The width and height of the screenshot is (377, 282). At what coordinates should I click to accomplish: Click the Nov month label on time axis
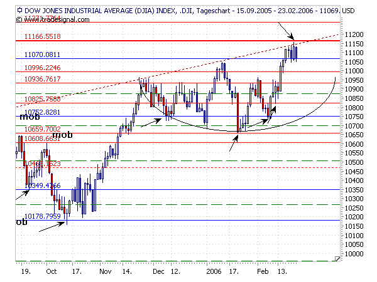point(106,272)
